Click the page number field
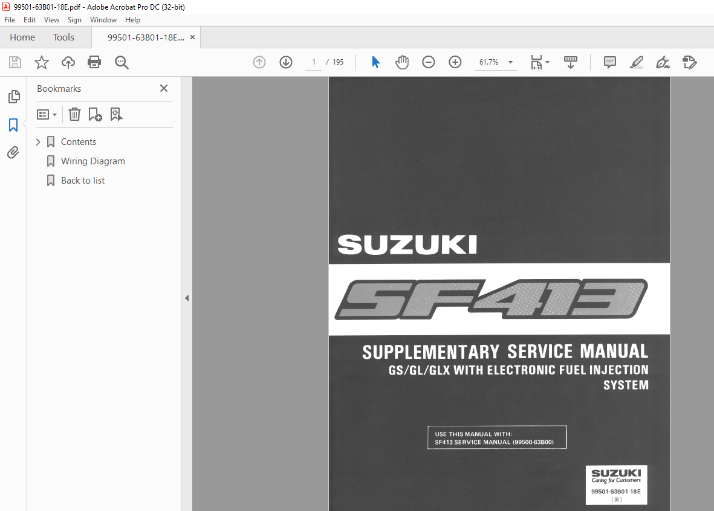Viewport: 714px width, 511px height. (x=314, y=62)
